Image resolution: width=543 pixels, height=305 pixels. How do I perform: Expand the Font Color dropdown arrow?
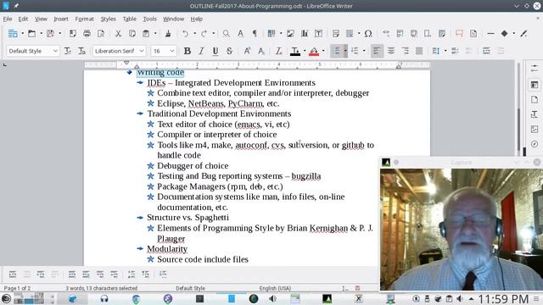[305, 51]
